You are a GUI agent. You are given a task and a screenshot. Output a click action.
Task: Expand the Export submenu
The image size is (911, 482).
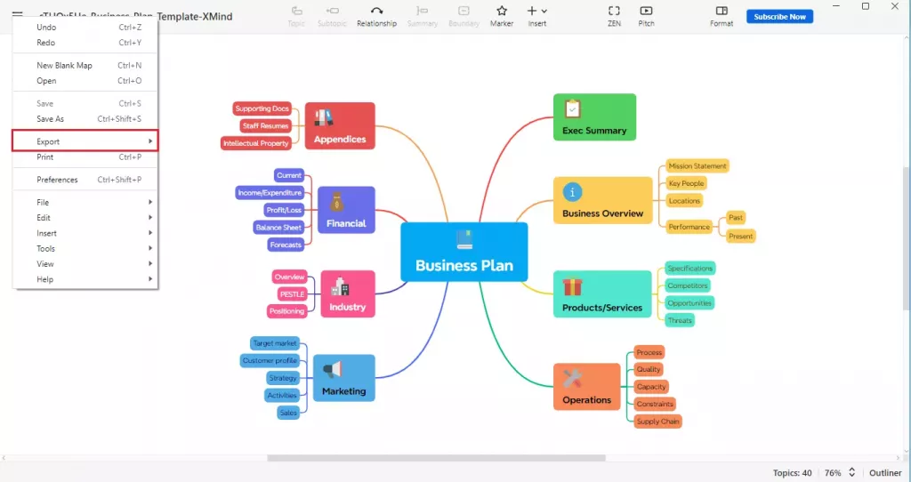85,141
